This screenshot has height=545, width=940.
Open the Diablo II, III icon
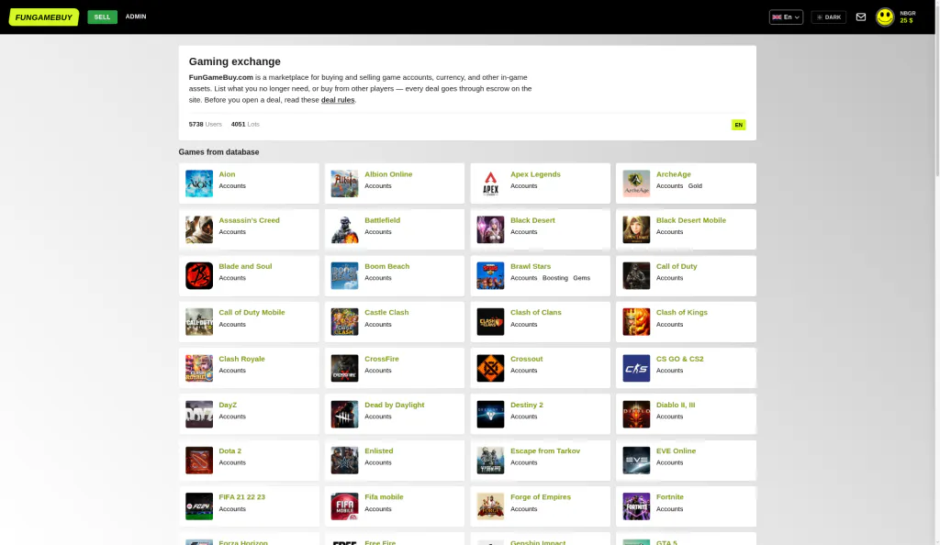(x=636, y=414)
